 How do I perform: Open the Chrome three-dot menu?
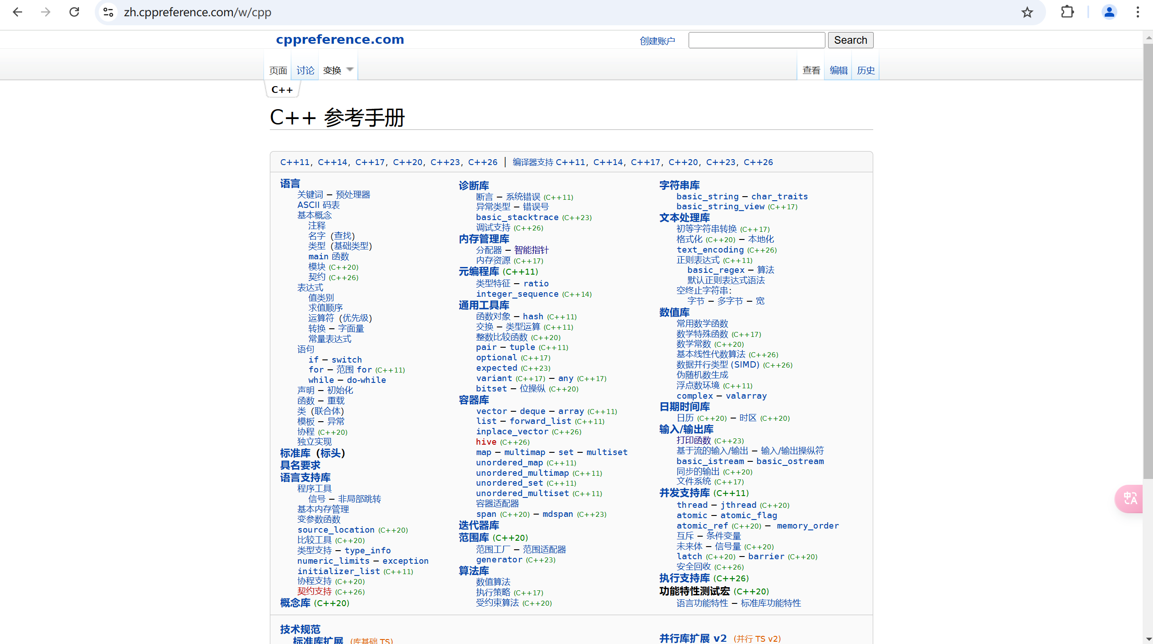[x=1138, y=12]
